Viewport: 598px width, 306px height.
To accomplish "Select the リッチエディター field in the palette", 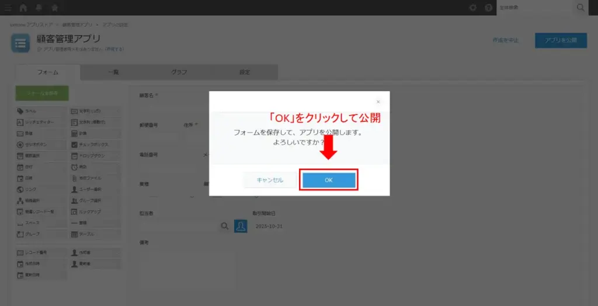I will [41, 123].
